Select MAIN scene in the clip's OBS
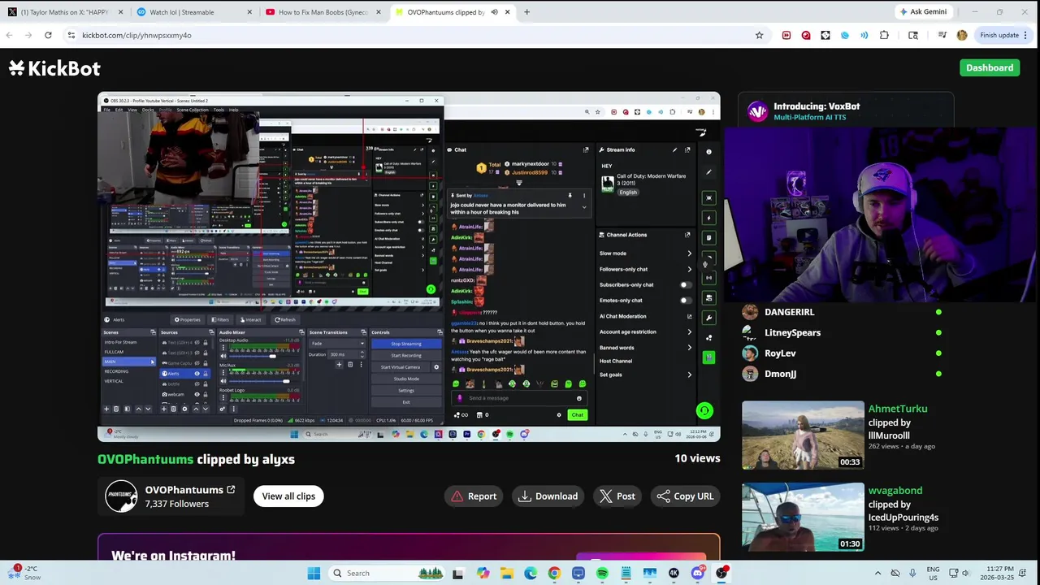The width and height of the screenshot is (1040, 585). tap(128, 362)
